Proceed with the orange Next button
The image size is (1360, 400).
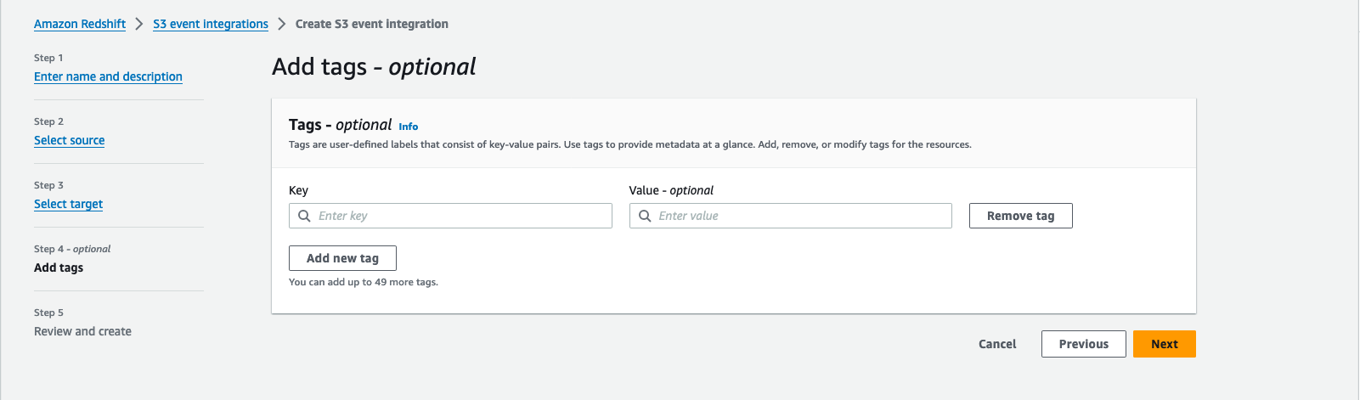[x=1164, y=344]
